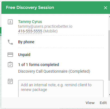The width and height of the screenshot is (110, 109).
Task: Click the 1 of 1 forms completed label
Action: click(38, 65)
